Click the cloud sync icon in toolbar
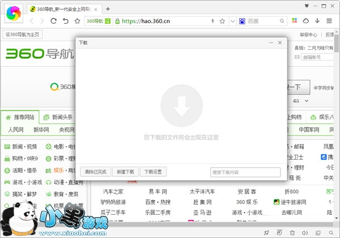340x238 pixels. coord(305,21)
